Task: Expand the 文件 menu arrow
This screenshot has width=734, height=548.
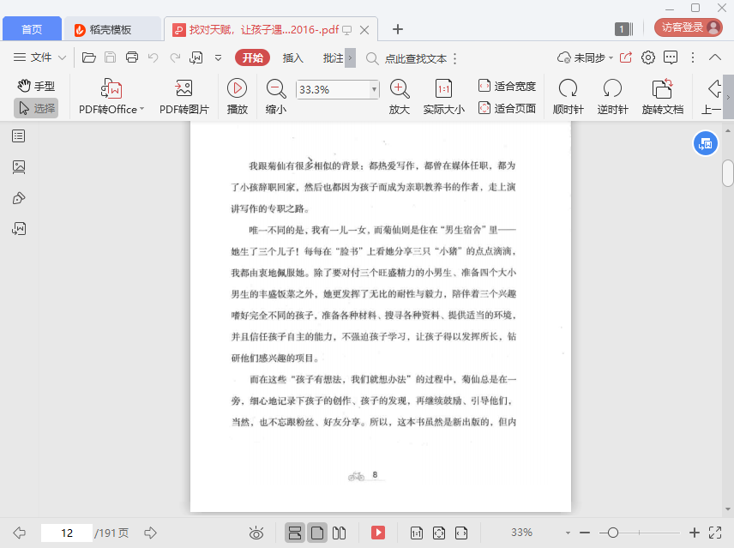Action: click(62, 58)
